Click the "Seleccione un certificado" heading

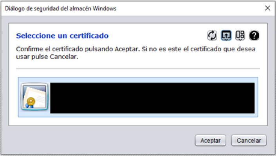[x=62, y=36]
